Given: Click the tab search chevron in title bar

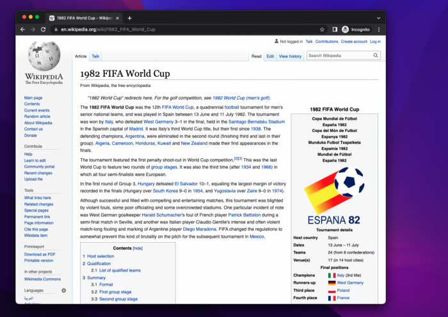Looking at the screenshot, I should point(379,18).
